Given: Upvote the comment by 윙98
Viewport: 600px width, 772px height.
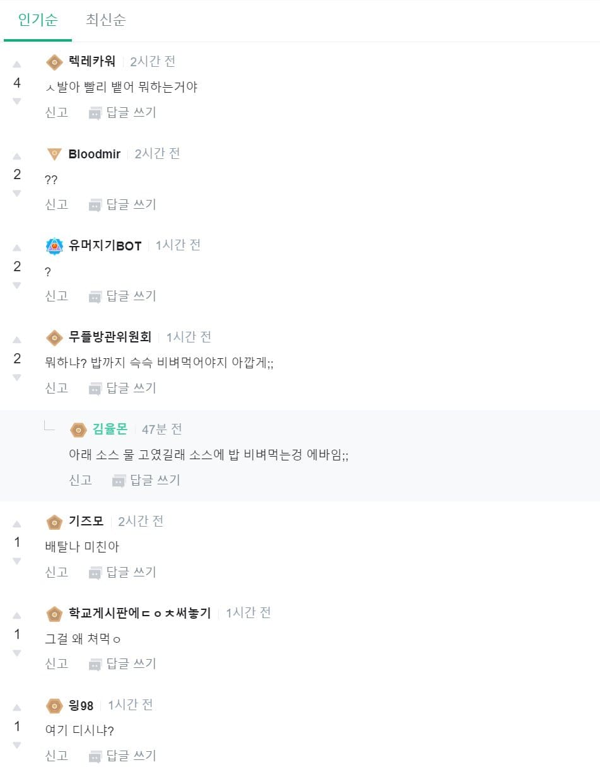Looking at the screenshot, I should (17, 708).
